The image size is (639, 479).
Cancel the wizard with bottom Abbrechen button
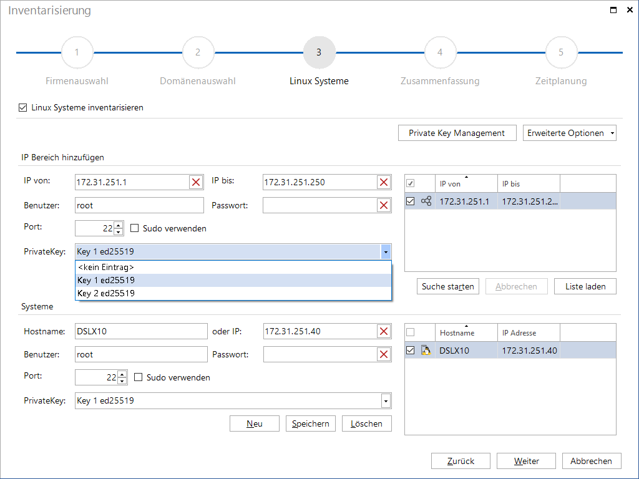coord(592,461)
